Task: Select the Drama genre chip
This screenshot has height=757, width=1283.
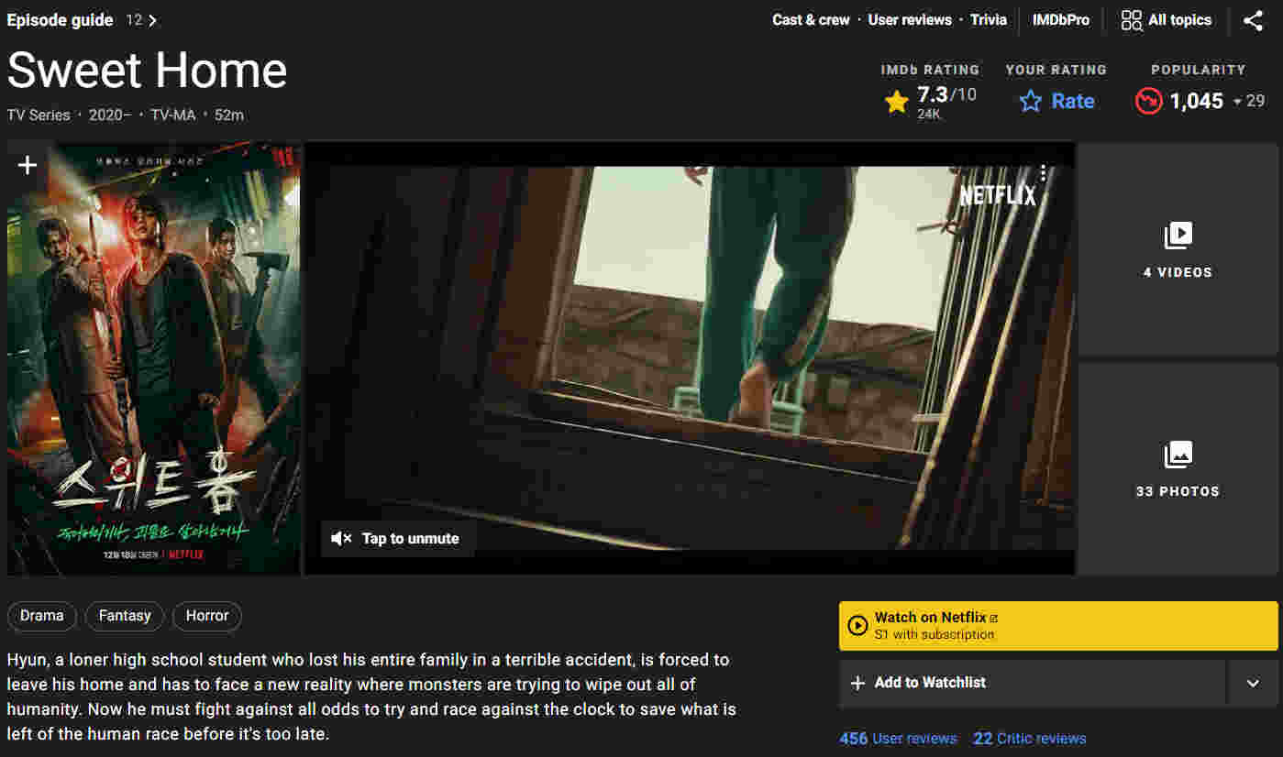Action: [x=42, y=616]
